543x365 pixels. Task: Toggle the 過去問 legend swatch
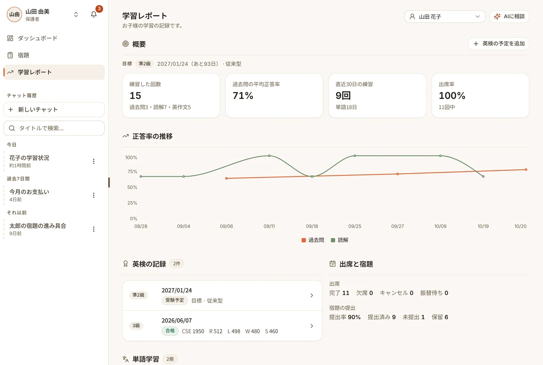tap(304, 240)
